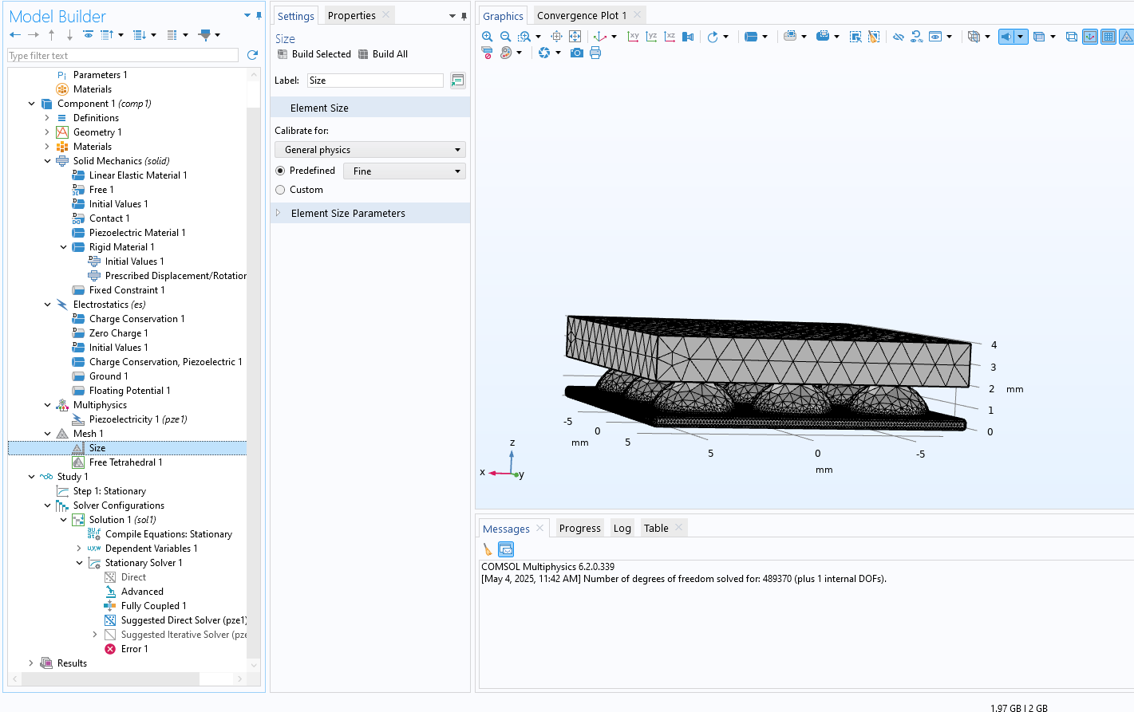Screen dimensions: 1134x712
Task: Switch to the Convergence Plot 1 tab
Action: pyautogui.click(x=581, y=15)
